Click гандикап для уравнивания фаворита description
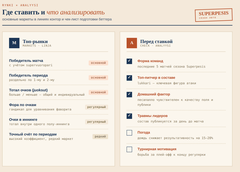240x172 pixels. pyautogui.click(x=40, y=109)
